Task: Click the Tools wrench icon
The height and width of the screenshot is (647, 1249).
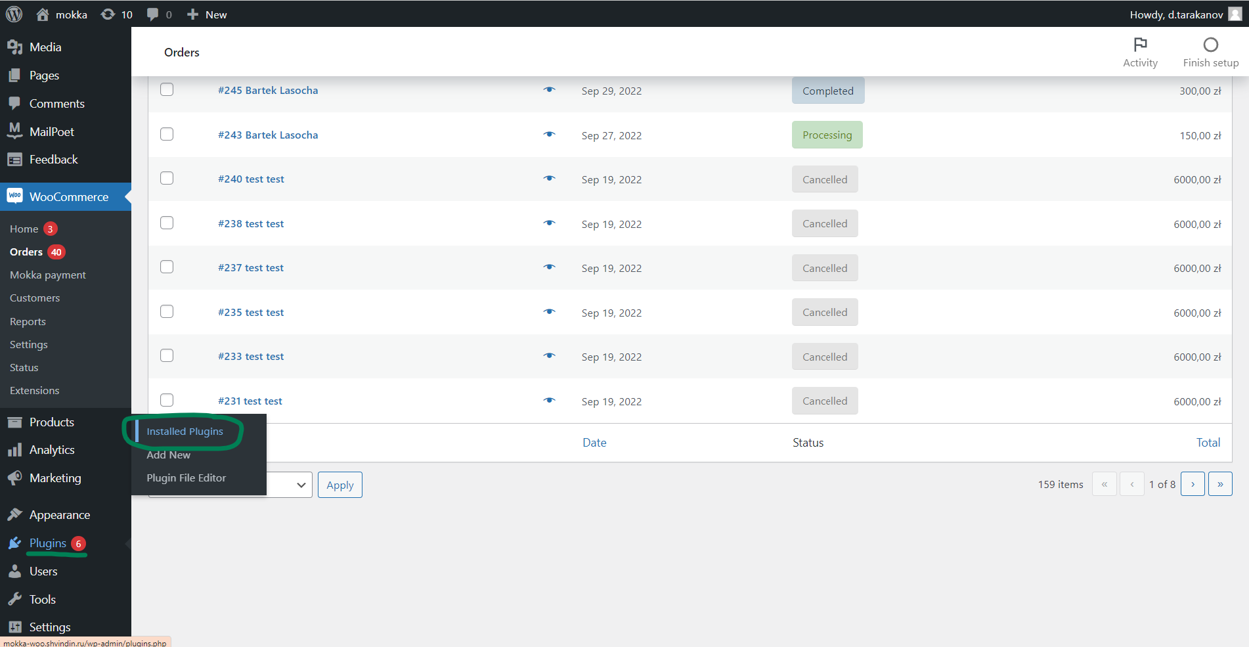Action: pos(14,599)
